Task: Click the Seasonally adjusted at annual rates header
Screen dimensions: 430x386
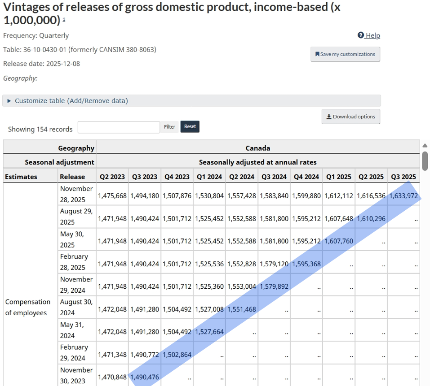Action: click(x=258, y=162)
